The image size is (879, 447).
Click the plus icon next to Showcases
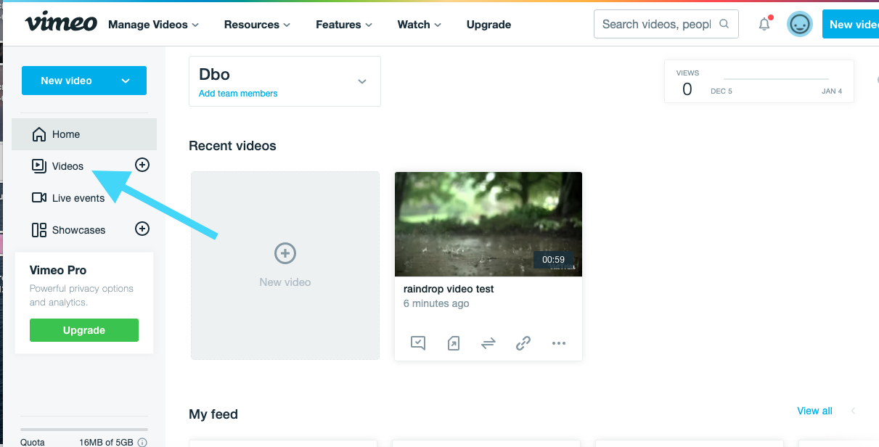point(142,229)
